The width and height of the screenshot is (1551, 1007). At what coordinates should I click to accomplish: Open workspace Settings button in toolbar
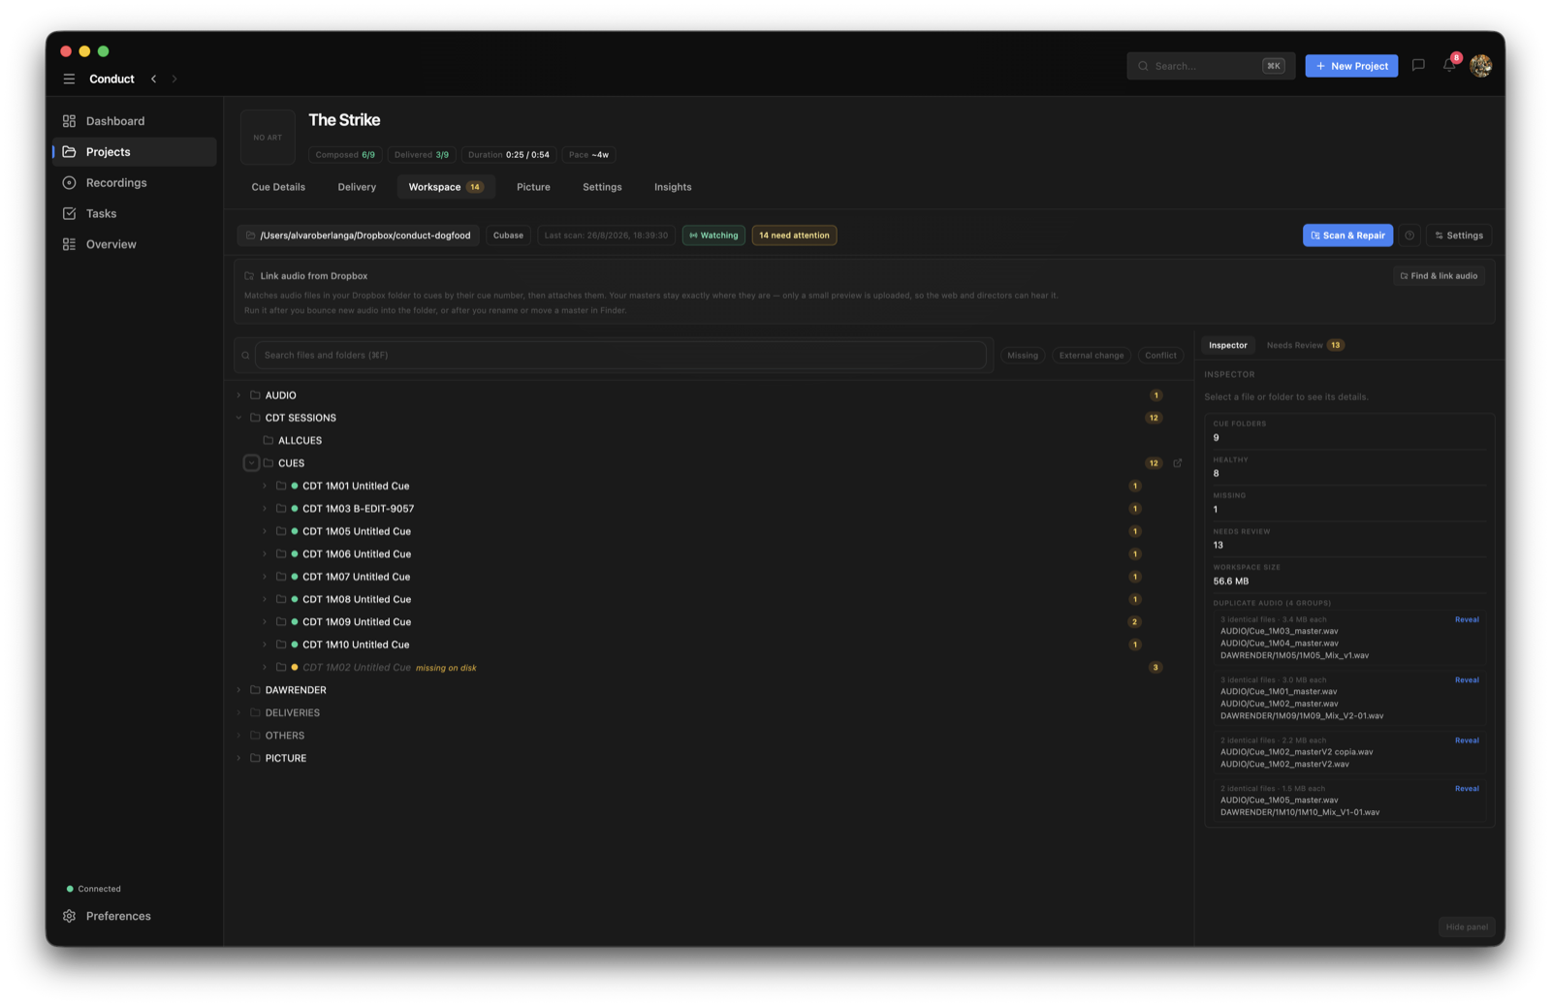1459,236
